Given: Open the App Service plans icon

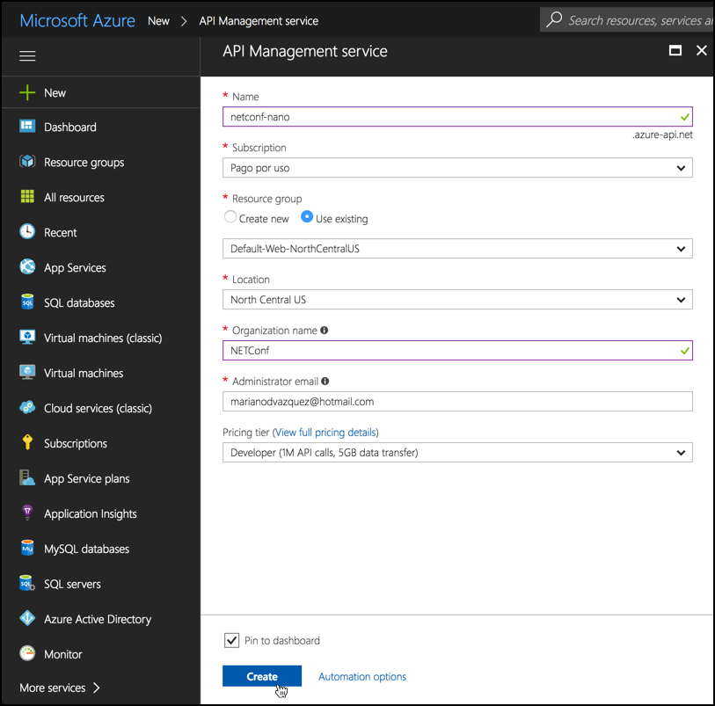Looking at the screenshot, I should [x=27, y=477].
